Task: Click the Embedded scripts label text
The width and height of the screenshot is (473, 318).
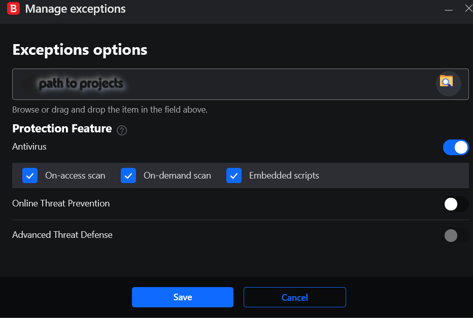Action: click(284, 175)
